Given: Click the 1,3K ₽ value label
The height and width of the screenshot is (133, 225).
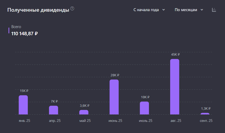Looking at the screenshot, I should (x=205, y=109).
